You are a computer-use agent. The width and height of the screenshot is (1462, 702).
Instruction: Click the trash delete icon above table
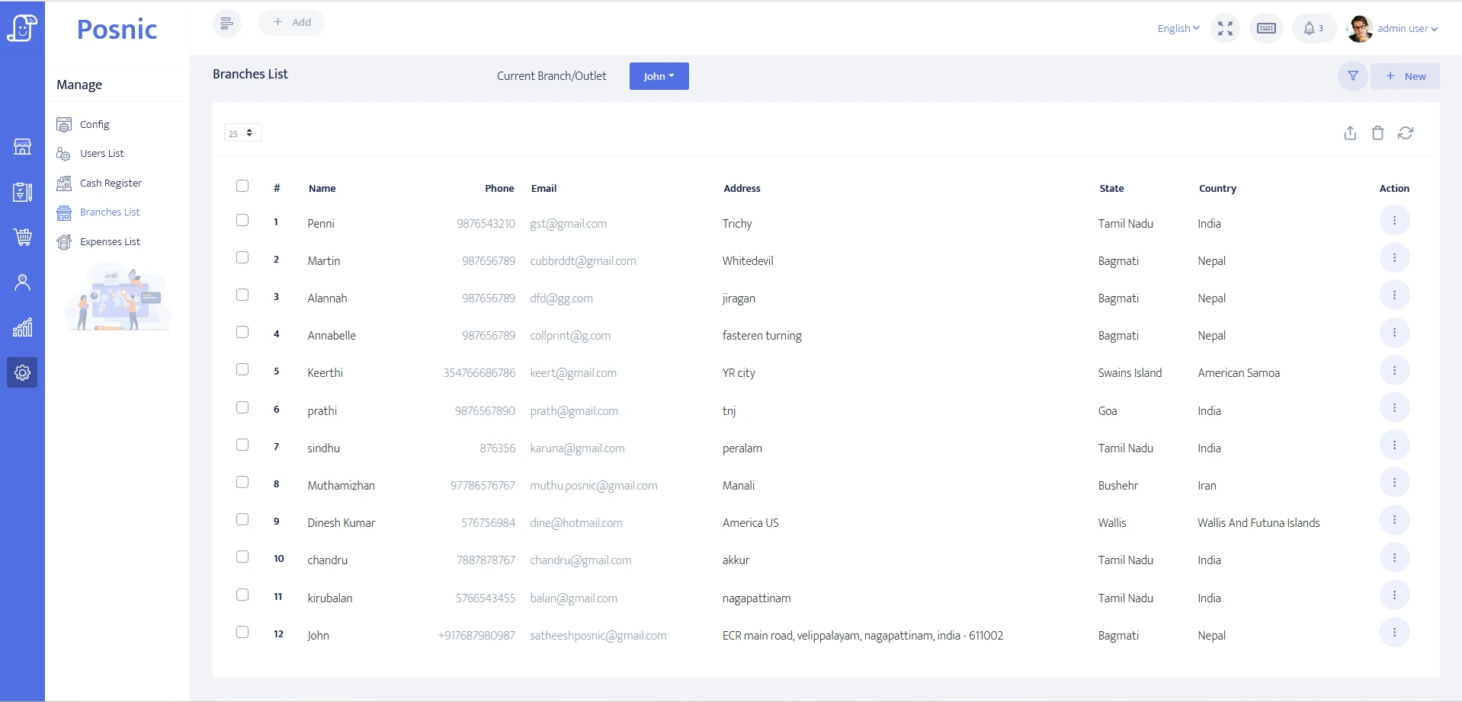(x=1377, y=133)
